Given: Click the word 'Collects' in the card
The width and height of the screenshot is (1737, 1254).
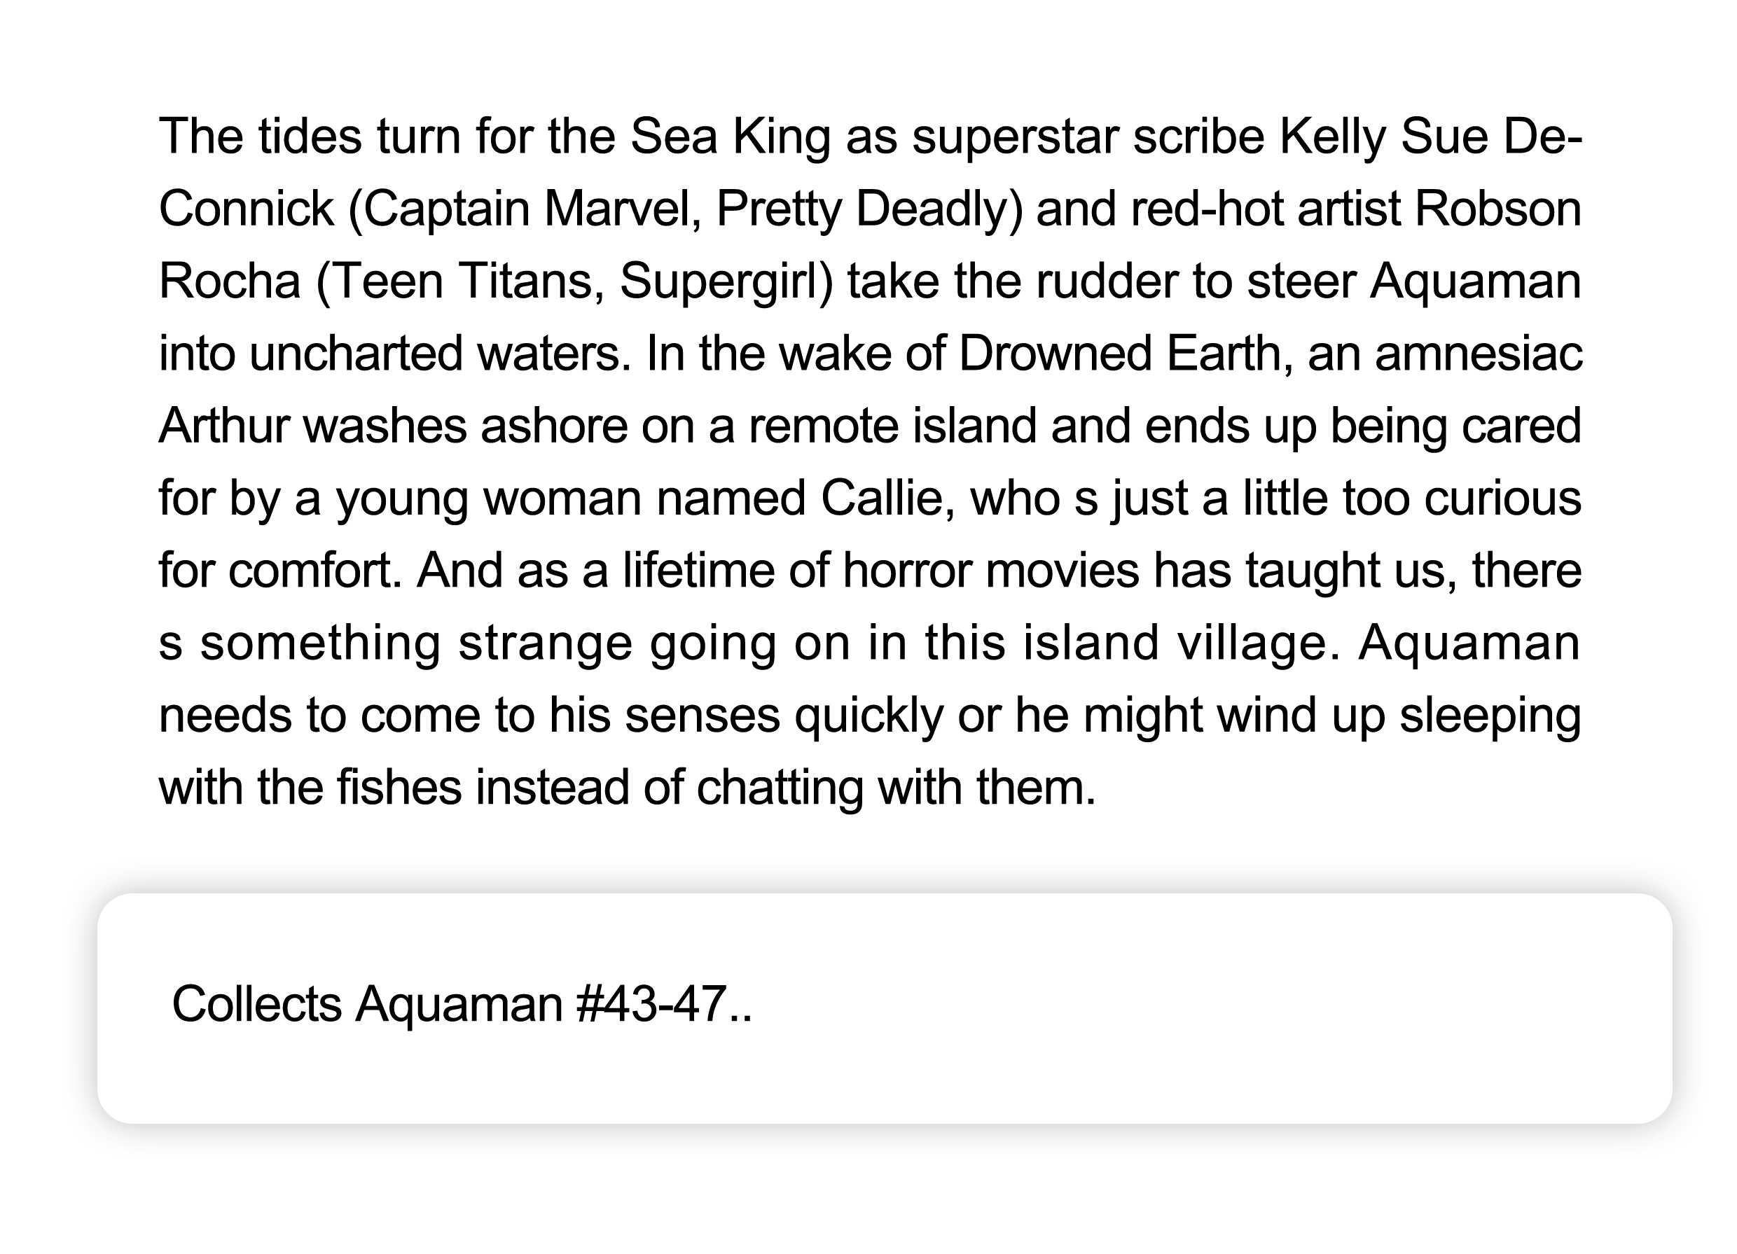Looking at the screenshot, I should [256, 1003].
